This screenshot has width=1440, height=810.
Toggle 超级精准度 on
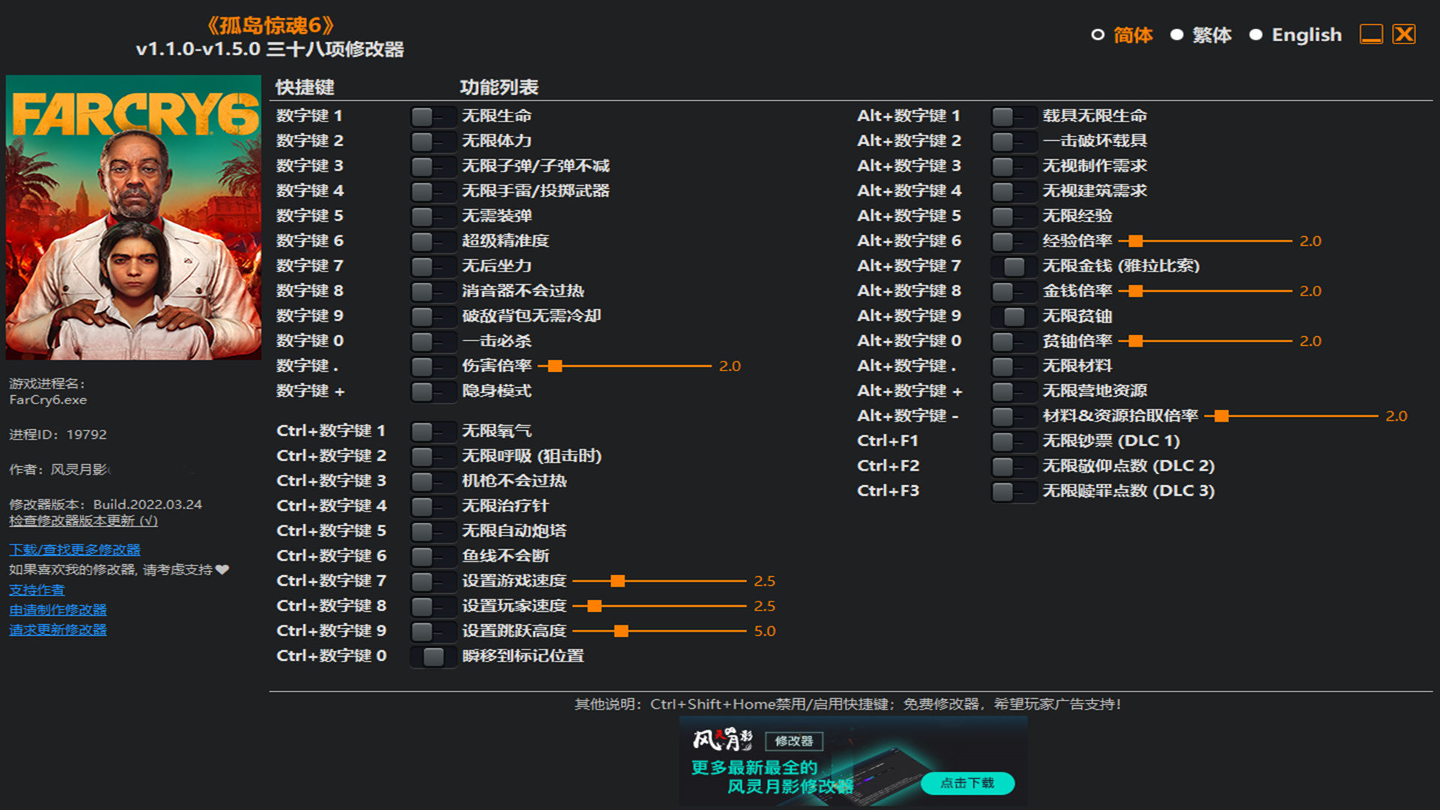(433, 241)
